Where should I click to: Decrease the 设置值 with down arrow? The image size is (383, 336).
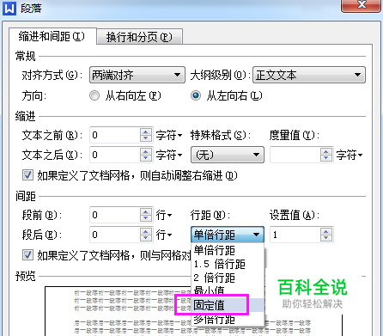pyautogui.click(x=326, y=238)
